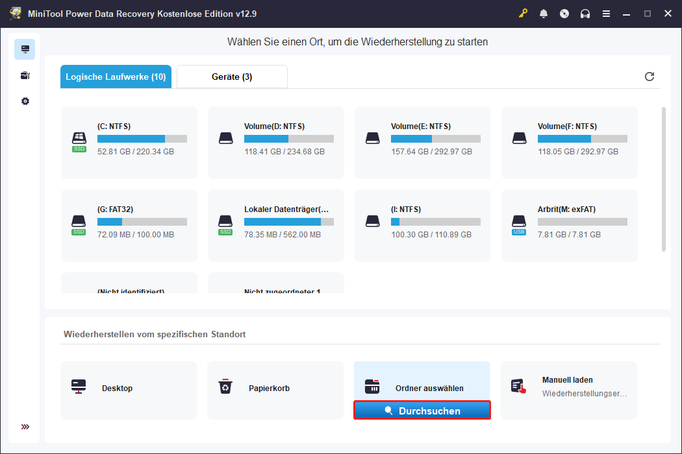Select Papierkorb recovery location label
The image size is (682, 454).
click(270, 388)
